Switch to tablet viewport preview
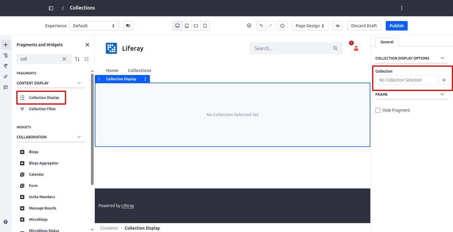This screenshot has height=232, width=453. (x=187, y=26)
